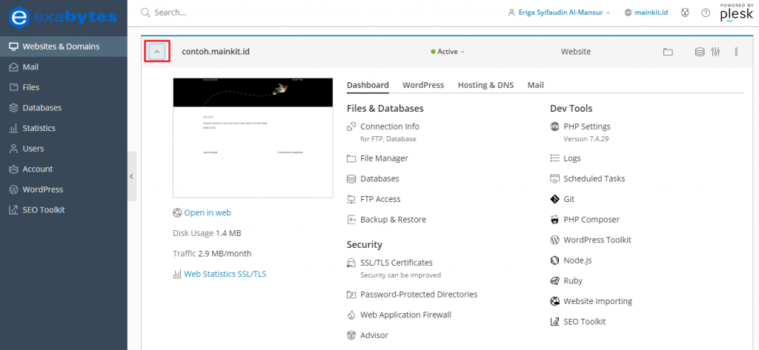
Task: Open Users in the sidebar
Action: [64, 149]
